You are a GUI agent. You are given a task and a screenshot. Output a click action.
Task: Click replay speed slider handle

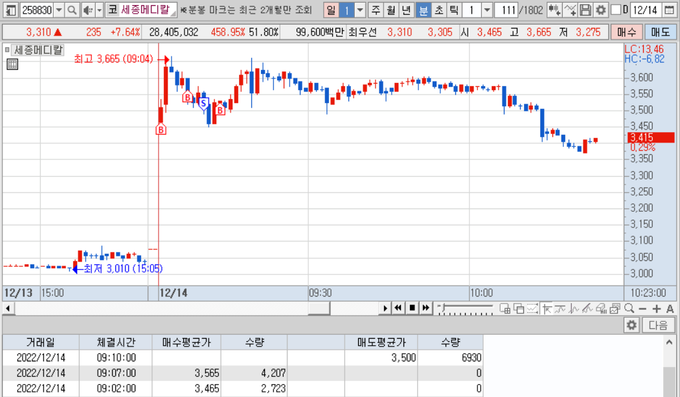pos(442,307)
